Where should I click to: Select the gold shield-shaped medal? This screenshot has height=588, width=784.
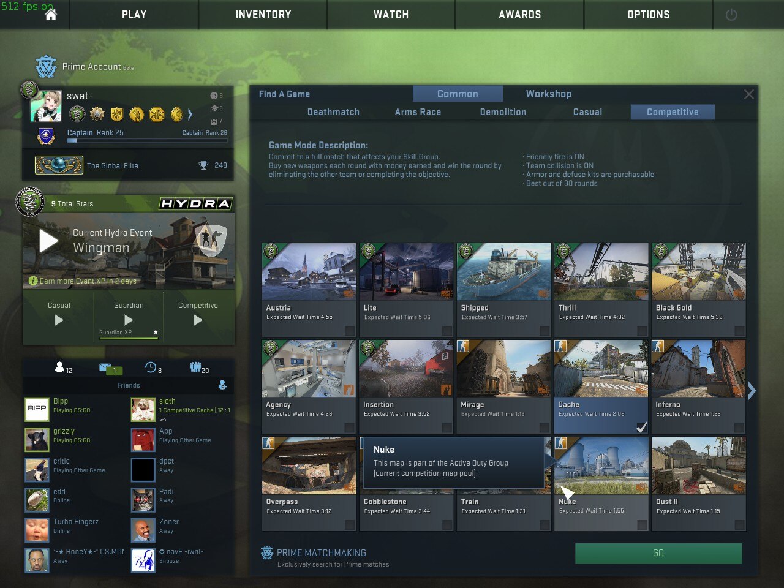point(117,114)
